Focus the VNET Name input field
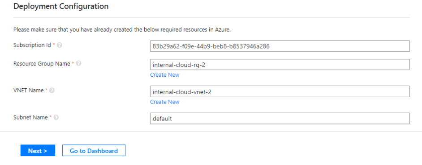Image resolution: width=422 pixels, height=165 pixels. 280,91
